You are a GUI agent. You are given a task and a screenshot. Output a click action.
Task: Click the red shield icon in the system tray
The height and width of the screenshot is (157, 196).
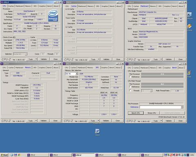pos(177,155)
